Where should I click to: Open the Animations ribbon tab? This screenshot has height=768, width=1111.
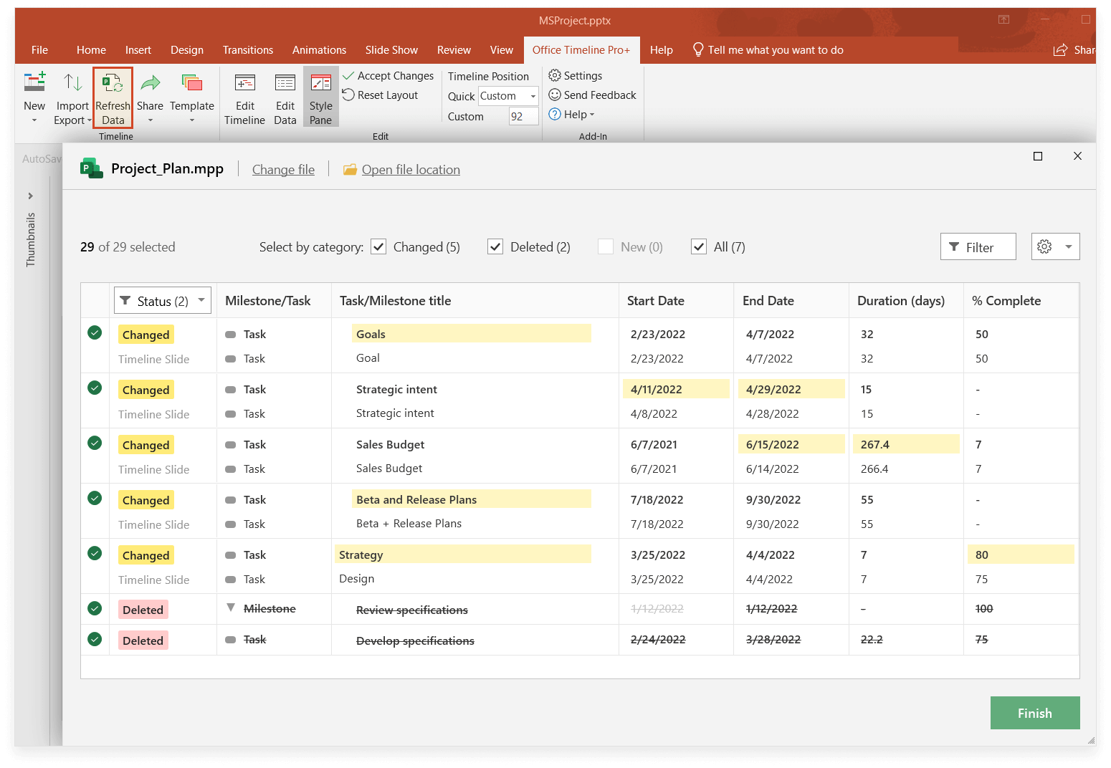[319, 49]
